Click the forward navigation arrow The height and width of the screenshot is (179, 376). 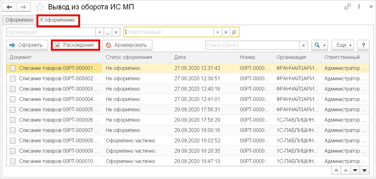coord(24,7)
